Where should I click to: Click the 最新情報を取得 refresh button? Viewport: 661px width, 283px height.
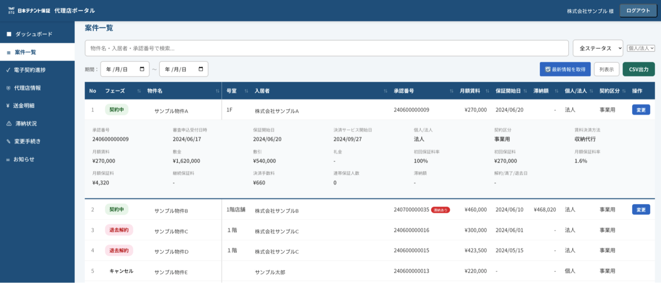coord(565,69)
